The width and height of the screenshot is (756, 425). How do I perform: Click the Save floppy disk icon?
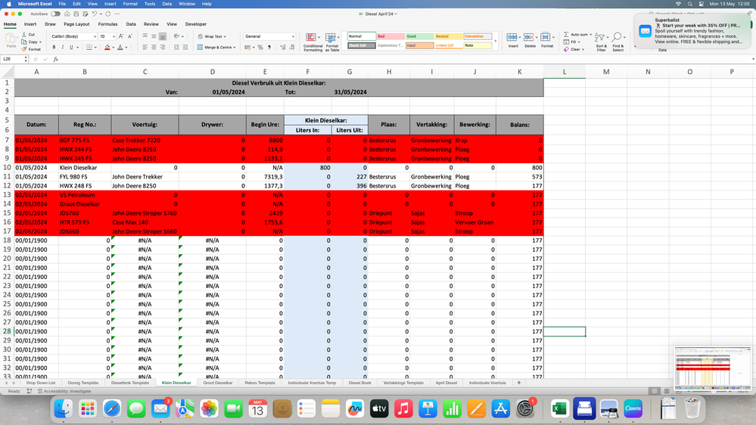[x=76, y=14]
